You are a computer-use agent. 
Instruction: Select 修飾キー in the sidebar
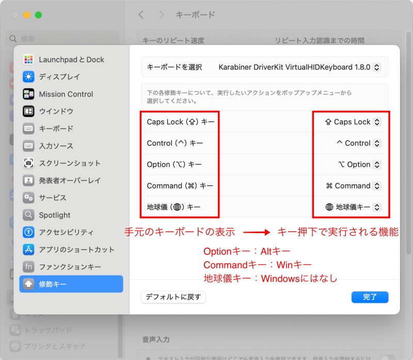[x=71, y=284]
